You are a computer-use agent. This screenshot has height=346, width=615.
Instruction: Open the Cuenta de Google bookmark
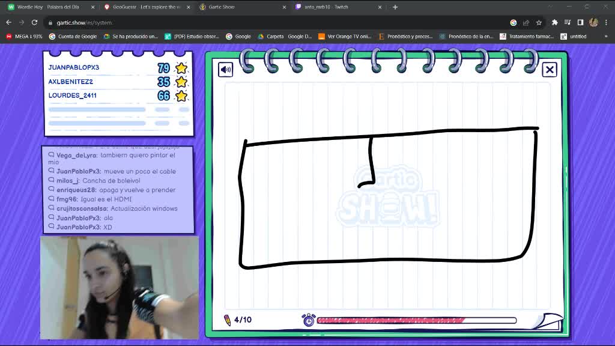point(73,37)
